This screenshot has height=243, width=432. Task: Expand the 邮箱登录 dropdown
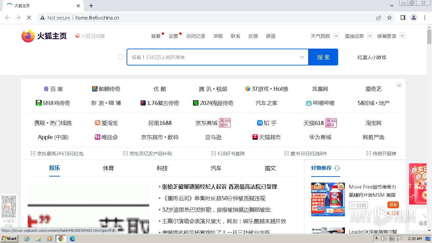(x=402, y=36)
